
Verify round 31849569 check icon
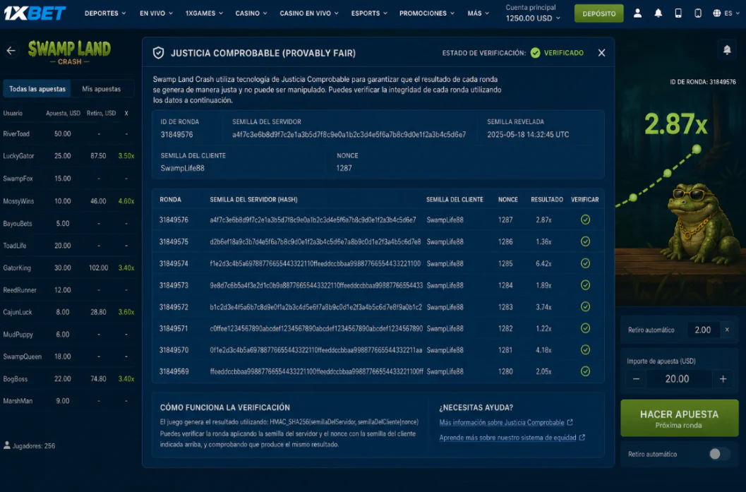pos(585,371)
